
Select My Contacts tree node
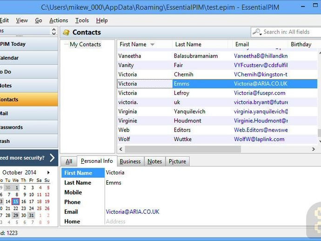point(85,44)
